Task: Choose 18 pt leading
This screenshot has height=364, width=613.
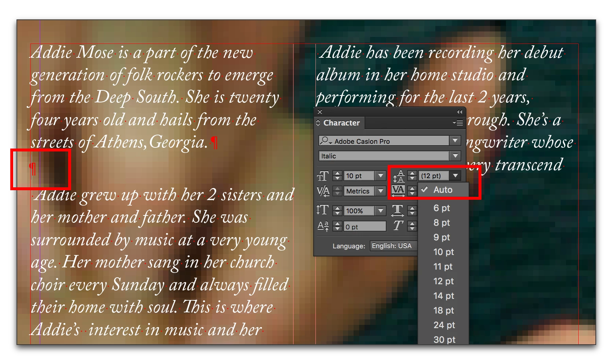Action: pos(443,311)
